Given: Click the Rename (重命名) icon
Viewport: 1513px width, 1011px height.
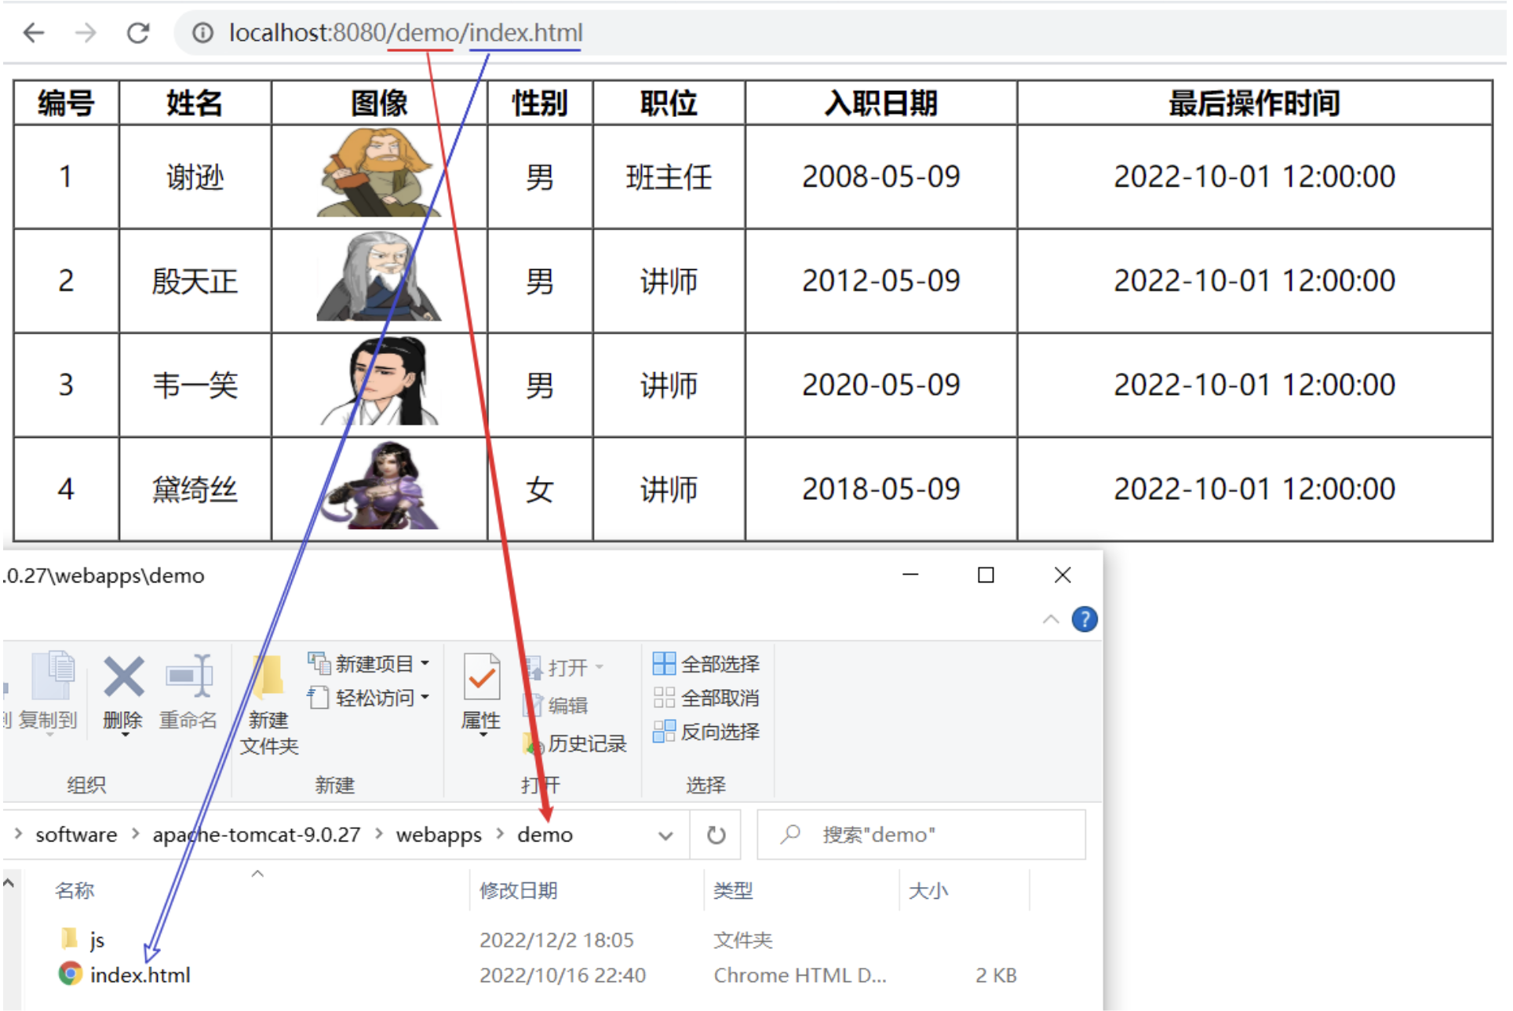Looking at the screenshot, I should click(189, 677).
